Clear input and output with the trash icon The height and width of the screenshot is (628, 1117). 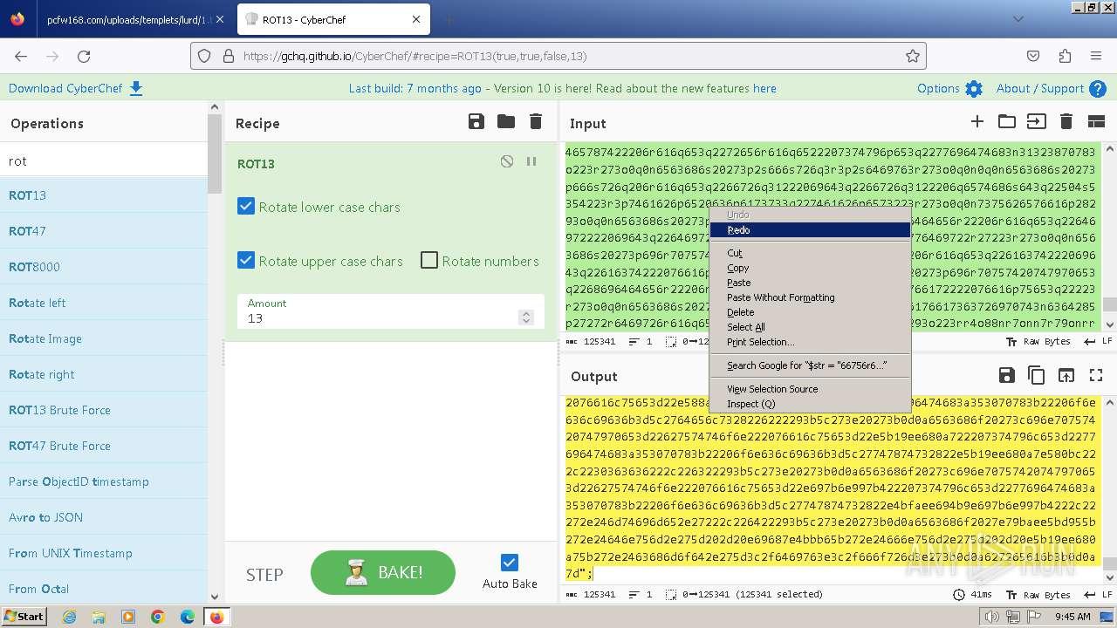click(1066, 122)
